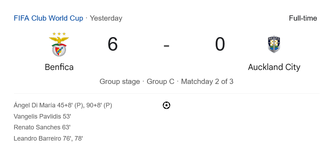Click the Matchday 2 of 3 text

[x=207, y=82]
